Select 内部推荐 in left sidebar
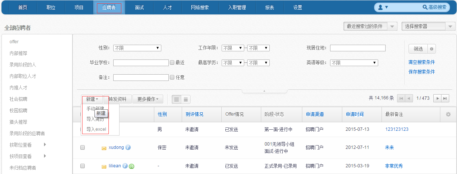Image resolution: width=457 pixels, height=174 pixels. 19,53
